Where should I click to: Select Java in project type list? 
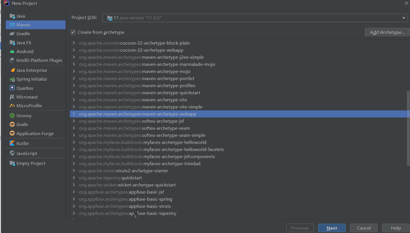tap(35, 16)
